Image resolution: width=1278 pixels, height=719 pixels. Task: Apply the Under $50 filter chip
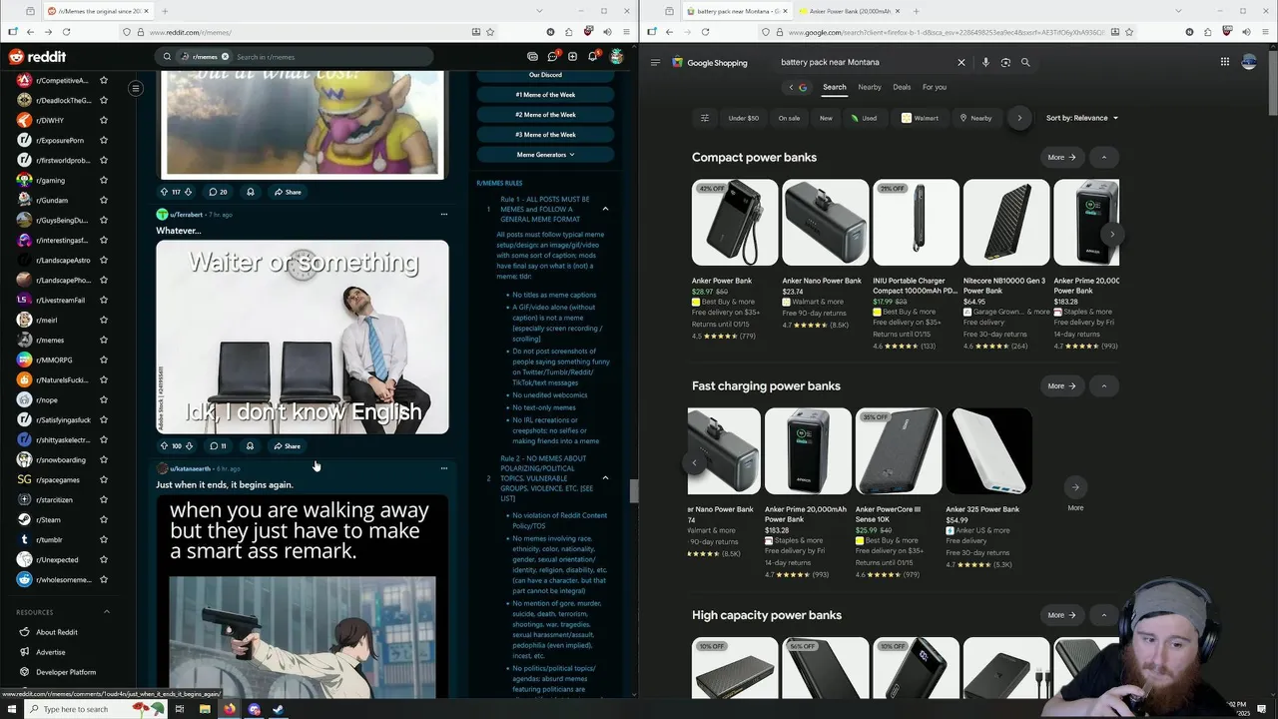point(744,118)
